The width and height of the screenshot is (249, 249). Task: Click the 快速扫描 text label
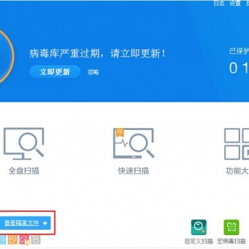tap(133, 171)
